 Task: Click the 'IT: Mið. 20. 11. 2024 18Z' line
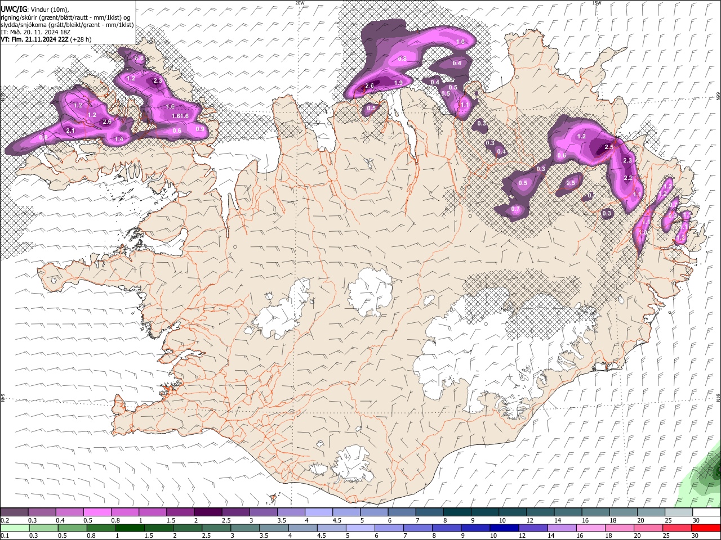(x=35, y=32)
